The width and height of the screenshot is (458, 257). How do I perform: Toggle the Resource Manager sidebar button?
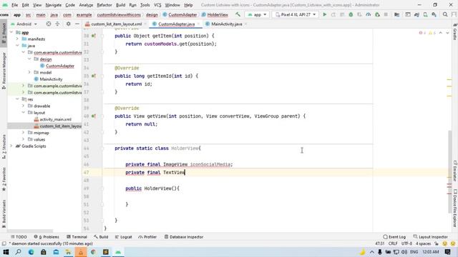click(4, 71)
